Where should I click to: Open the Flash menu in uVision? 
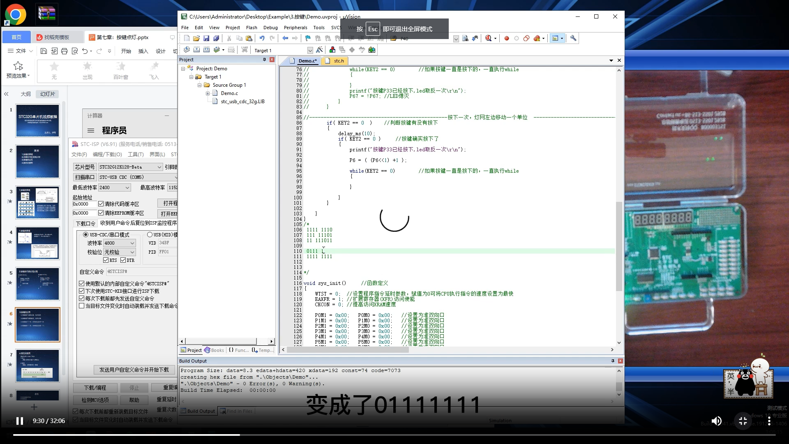[250, 27]
